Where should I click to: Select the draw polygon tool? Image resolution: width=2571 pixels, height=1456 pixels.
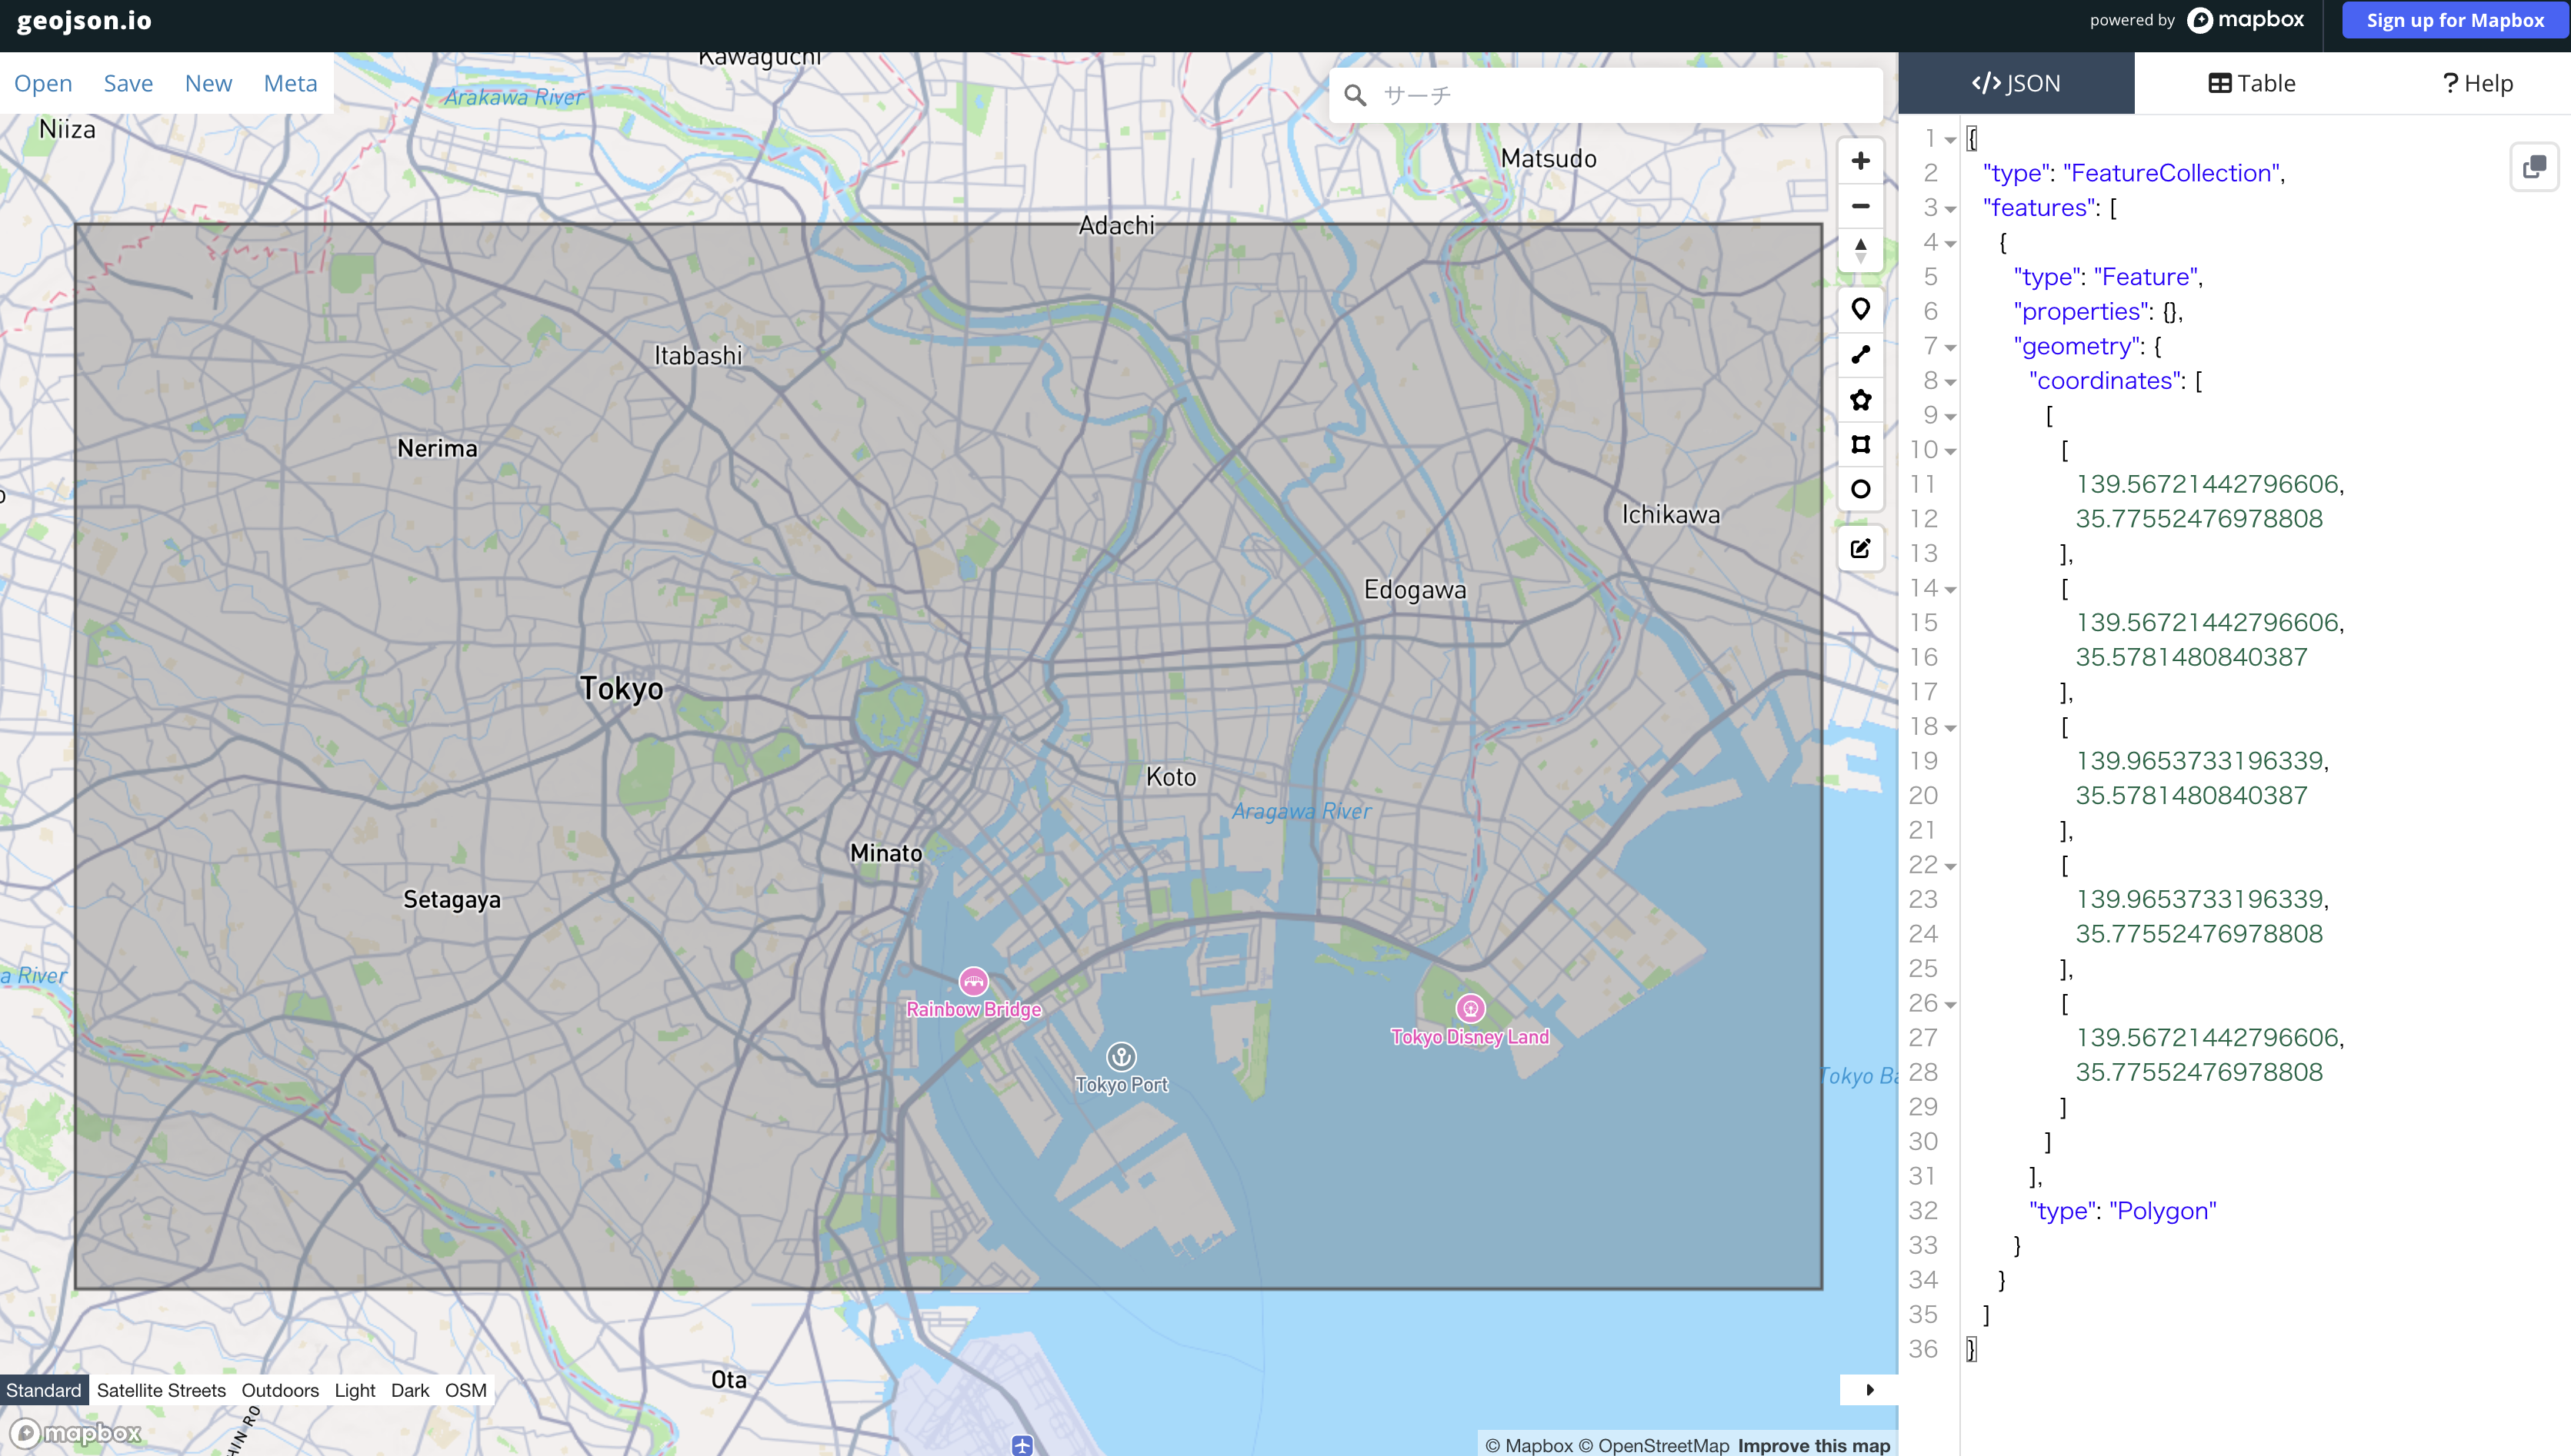point(1859,400)
